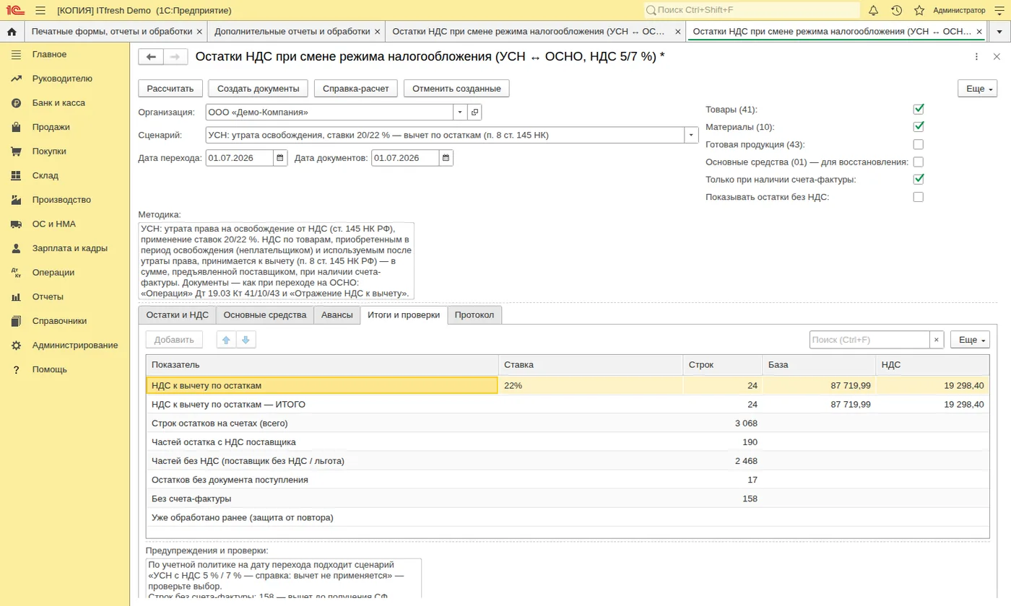Open the main hamburger menu

click(40, 10)
